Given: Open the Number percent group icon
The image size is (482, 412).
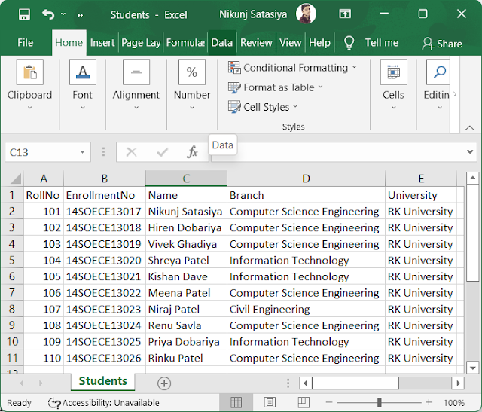Looking at the screenshot, I should pyautogui.click(x=192, y=72).
